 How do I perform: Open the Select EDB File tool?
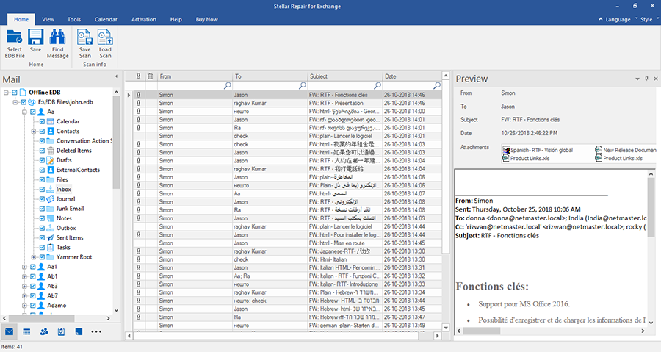(x=15, y=44)
